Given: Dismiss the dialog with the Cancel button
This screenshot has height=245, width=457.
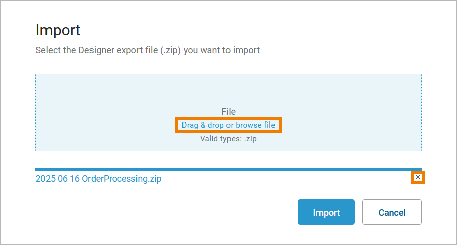Looking at the screenshot, I should 392,212.
